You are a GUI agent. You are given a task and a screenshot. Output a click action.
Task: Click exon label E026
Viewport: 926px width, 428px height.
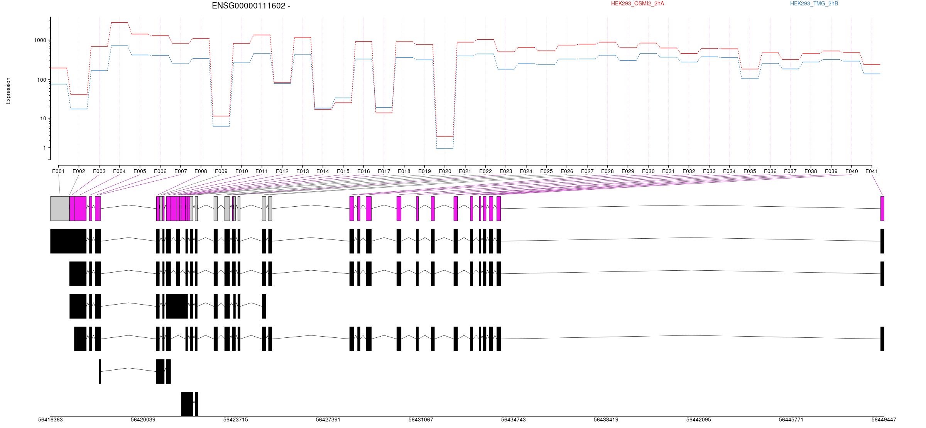(x=567, y=171)
